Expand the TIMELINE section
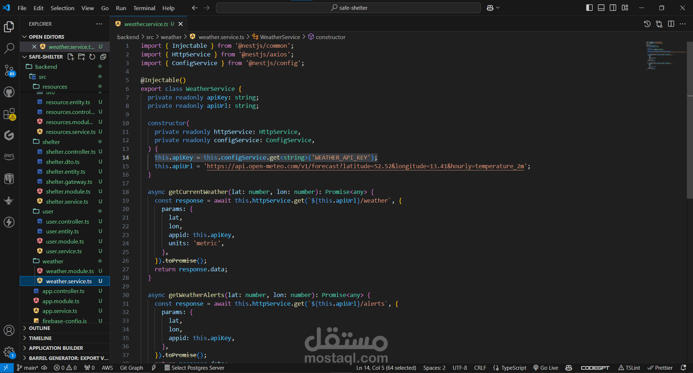Viewport: 693px width, 373px height. point(65,338)
